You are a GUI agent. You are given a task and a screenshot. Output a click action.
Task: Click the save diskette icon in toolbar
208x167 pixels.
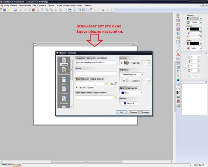(x=15, y=10)
